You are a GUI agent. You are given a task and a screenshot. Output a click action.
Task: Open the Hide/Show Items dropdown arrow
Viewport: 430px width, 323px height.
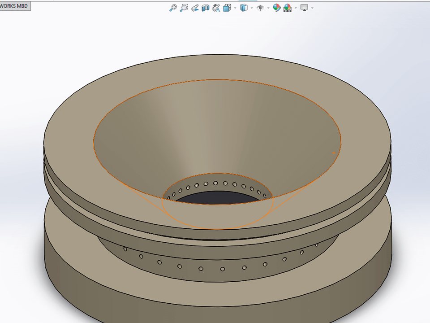point(268,8)
